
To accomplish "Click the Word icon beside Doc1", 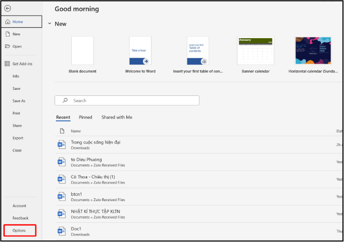I will click(61, 231).
